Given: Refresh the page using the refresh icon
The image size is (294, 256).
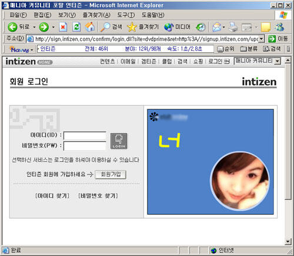Looking at the screenshot, I should (x=76, y=27).
